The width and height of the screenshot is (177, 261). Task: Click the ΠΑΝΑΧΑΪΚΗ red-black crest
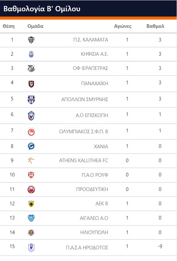click(x=31, y=84)
